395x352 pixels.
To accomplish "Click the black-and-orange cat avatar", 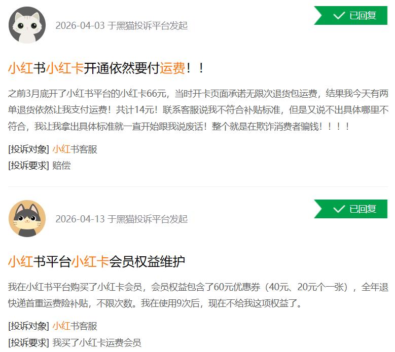I will [27, 218].
